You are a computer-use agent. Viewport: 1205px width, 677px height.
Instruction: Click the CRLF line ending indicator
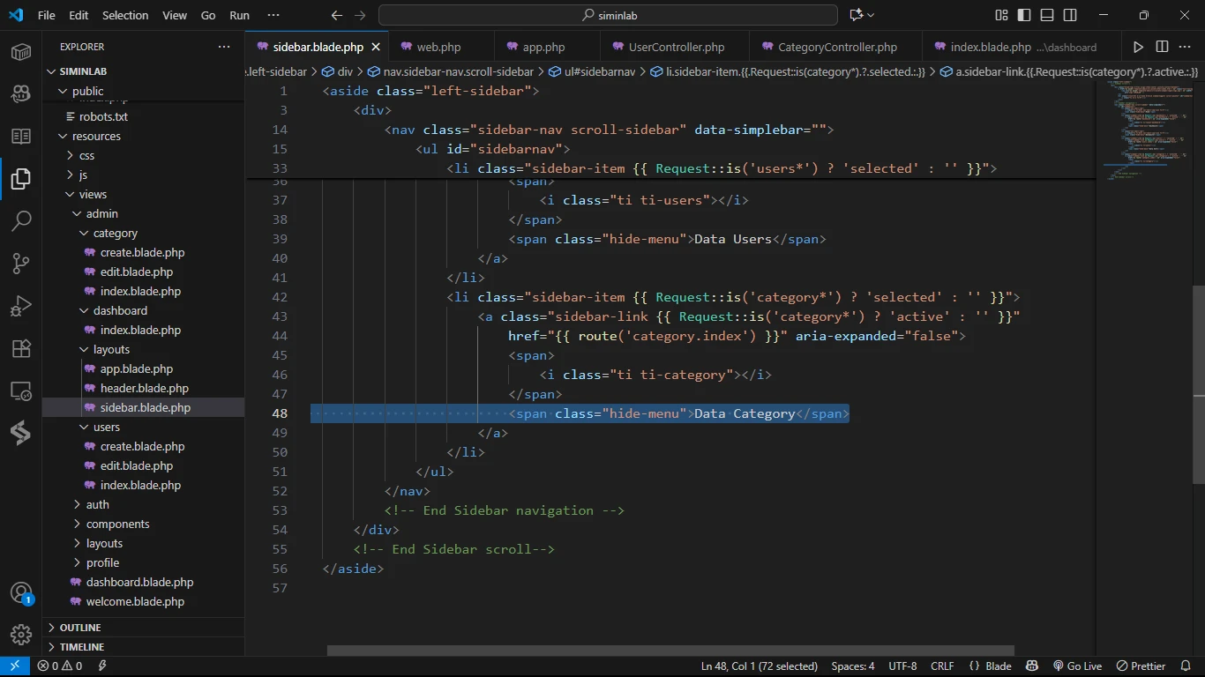(x=942, y=666)
